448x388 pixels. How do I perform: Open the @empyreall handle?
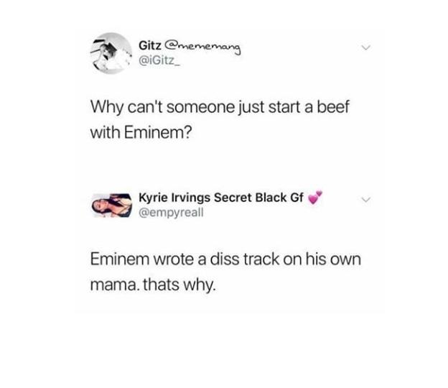[x=171, y=213]
